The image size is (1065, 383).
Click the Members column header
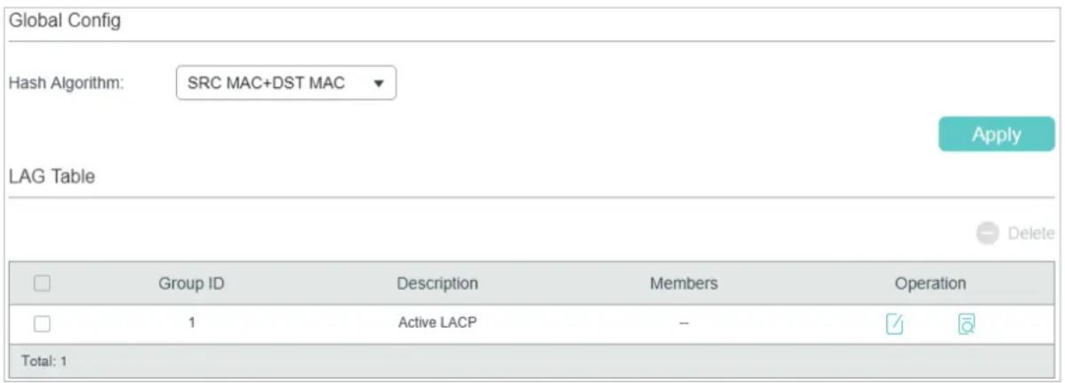(684, 283)
